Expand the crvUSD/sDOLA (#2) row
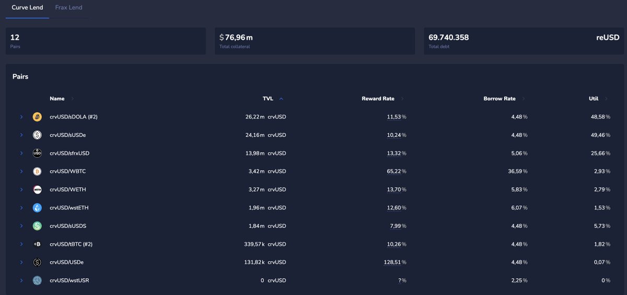The height and width of the screenshot is (295, 627). pos(21,117)
